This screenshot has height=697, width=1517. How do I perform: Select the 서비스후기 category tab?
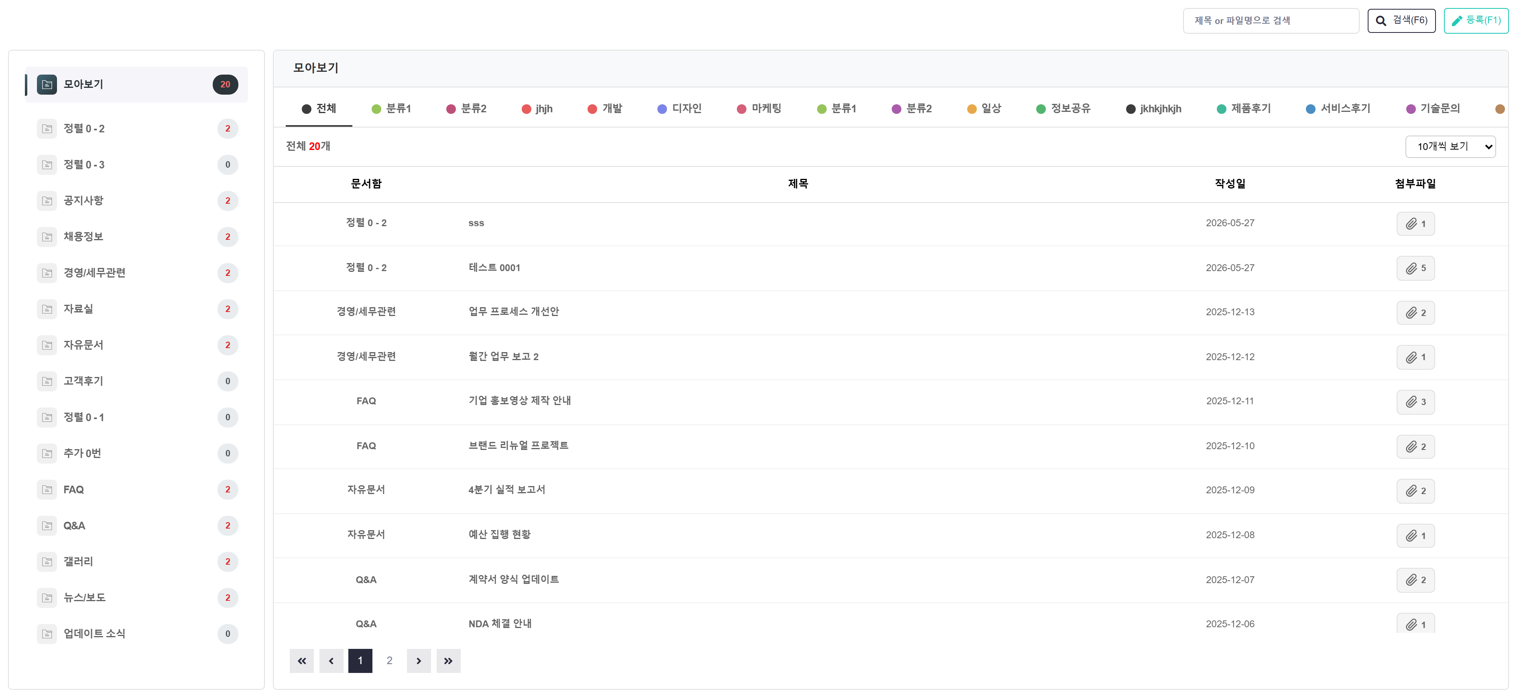1338,109
